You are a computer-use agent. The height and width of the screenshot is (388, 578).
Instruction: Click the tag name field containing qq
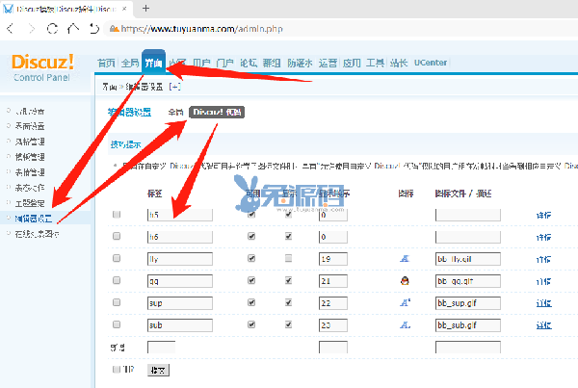coord(180,281)
